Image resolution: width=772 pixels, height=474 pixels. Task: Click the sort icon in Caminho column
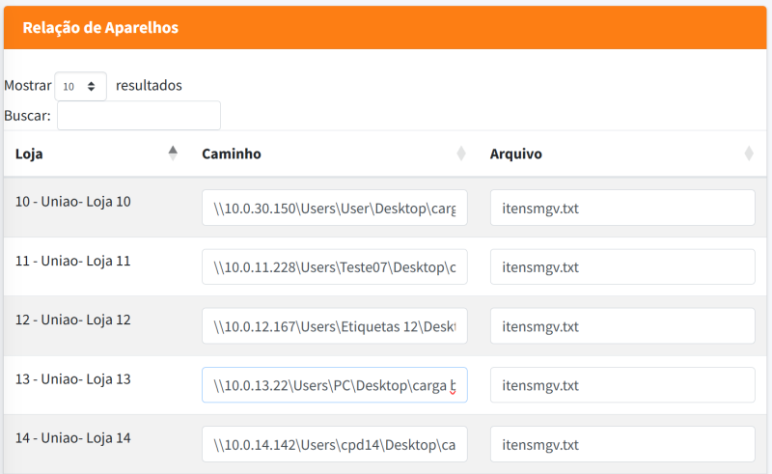pos(461,153)
